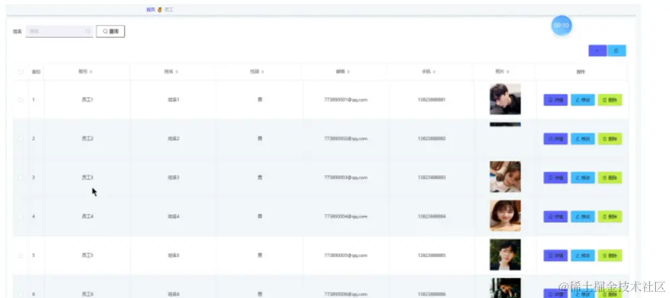The height and width of the screenshot is (298, 670).
Task: Click the 员工1 account cell
Action: coord(87,100)
